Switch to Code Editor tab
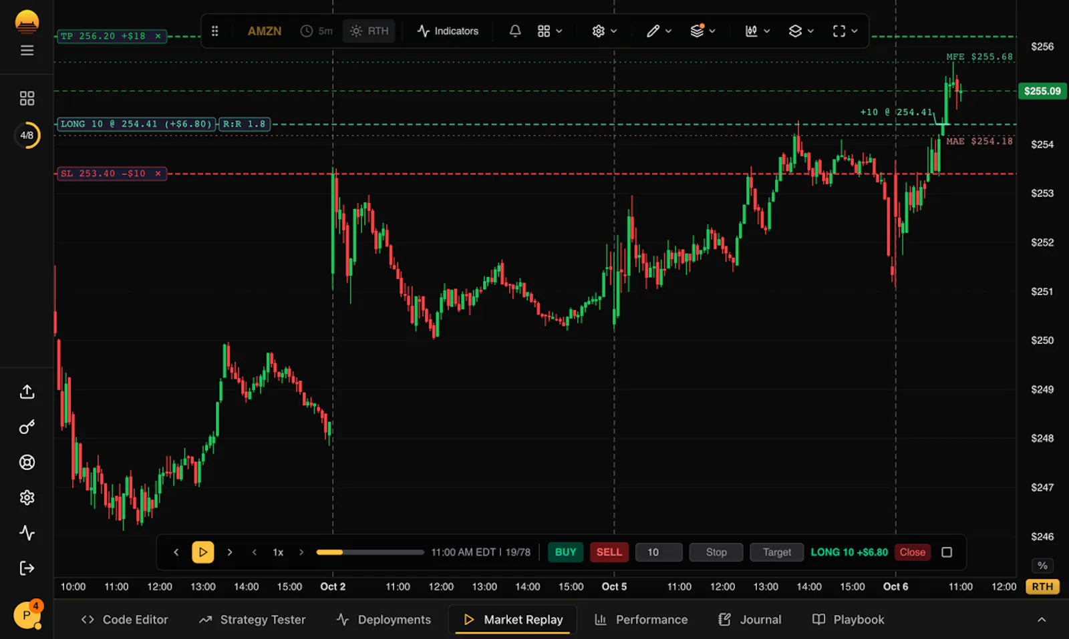Image resolution: width=1069 pixels, height=639 pixels. tap(124, 620)
